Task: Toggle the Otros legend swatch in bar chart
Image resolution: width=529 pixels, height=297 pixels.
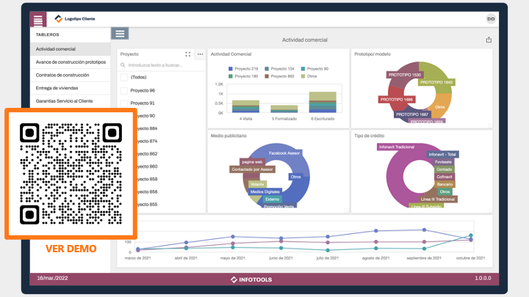Action: [x=303, y=76]
